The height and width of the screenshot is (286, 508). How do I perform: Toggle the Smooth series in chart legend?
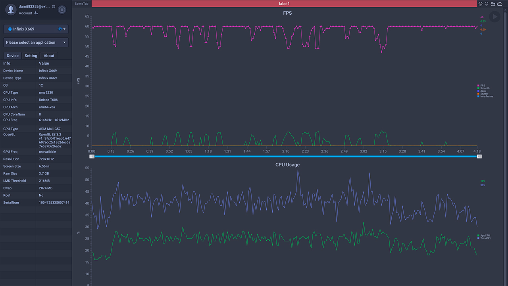484,88
